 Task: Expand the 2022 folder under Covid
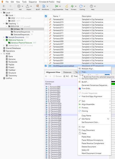click(x=7, y=18)
